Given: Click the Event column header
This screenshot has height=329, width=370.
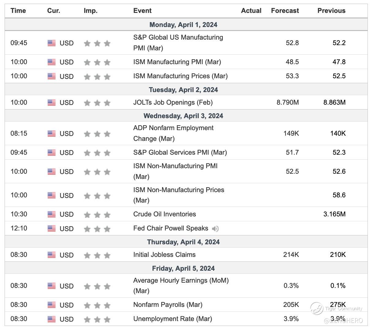Looking at the screenshot, I should point(142,11).
